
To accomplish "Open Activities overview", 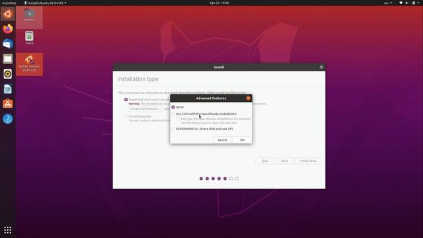I will click(9, 3).
